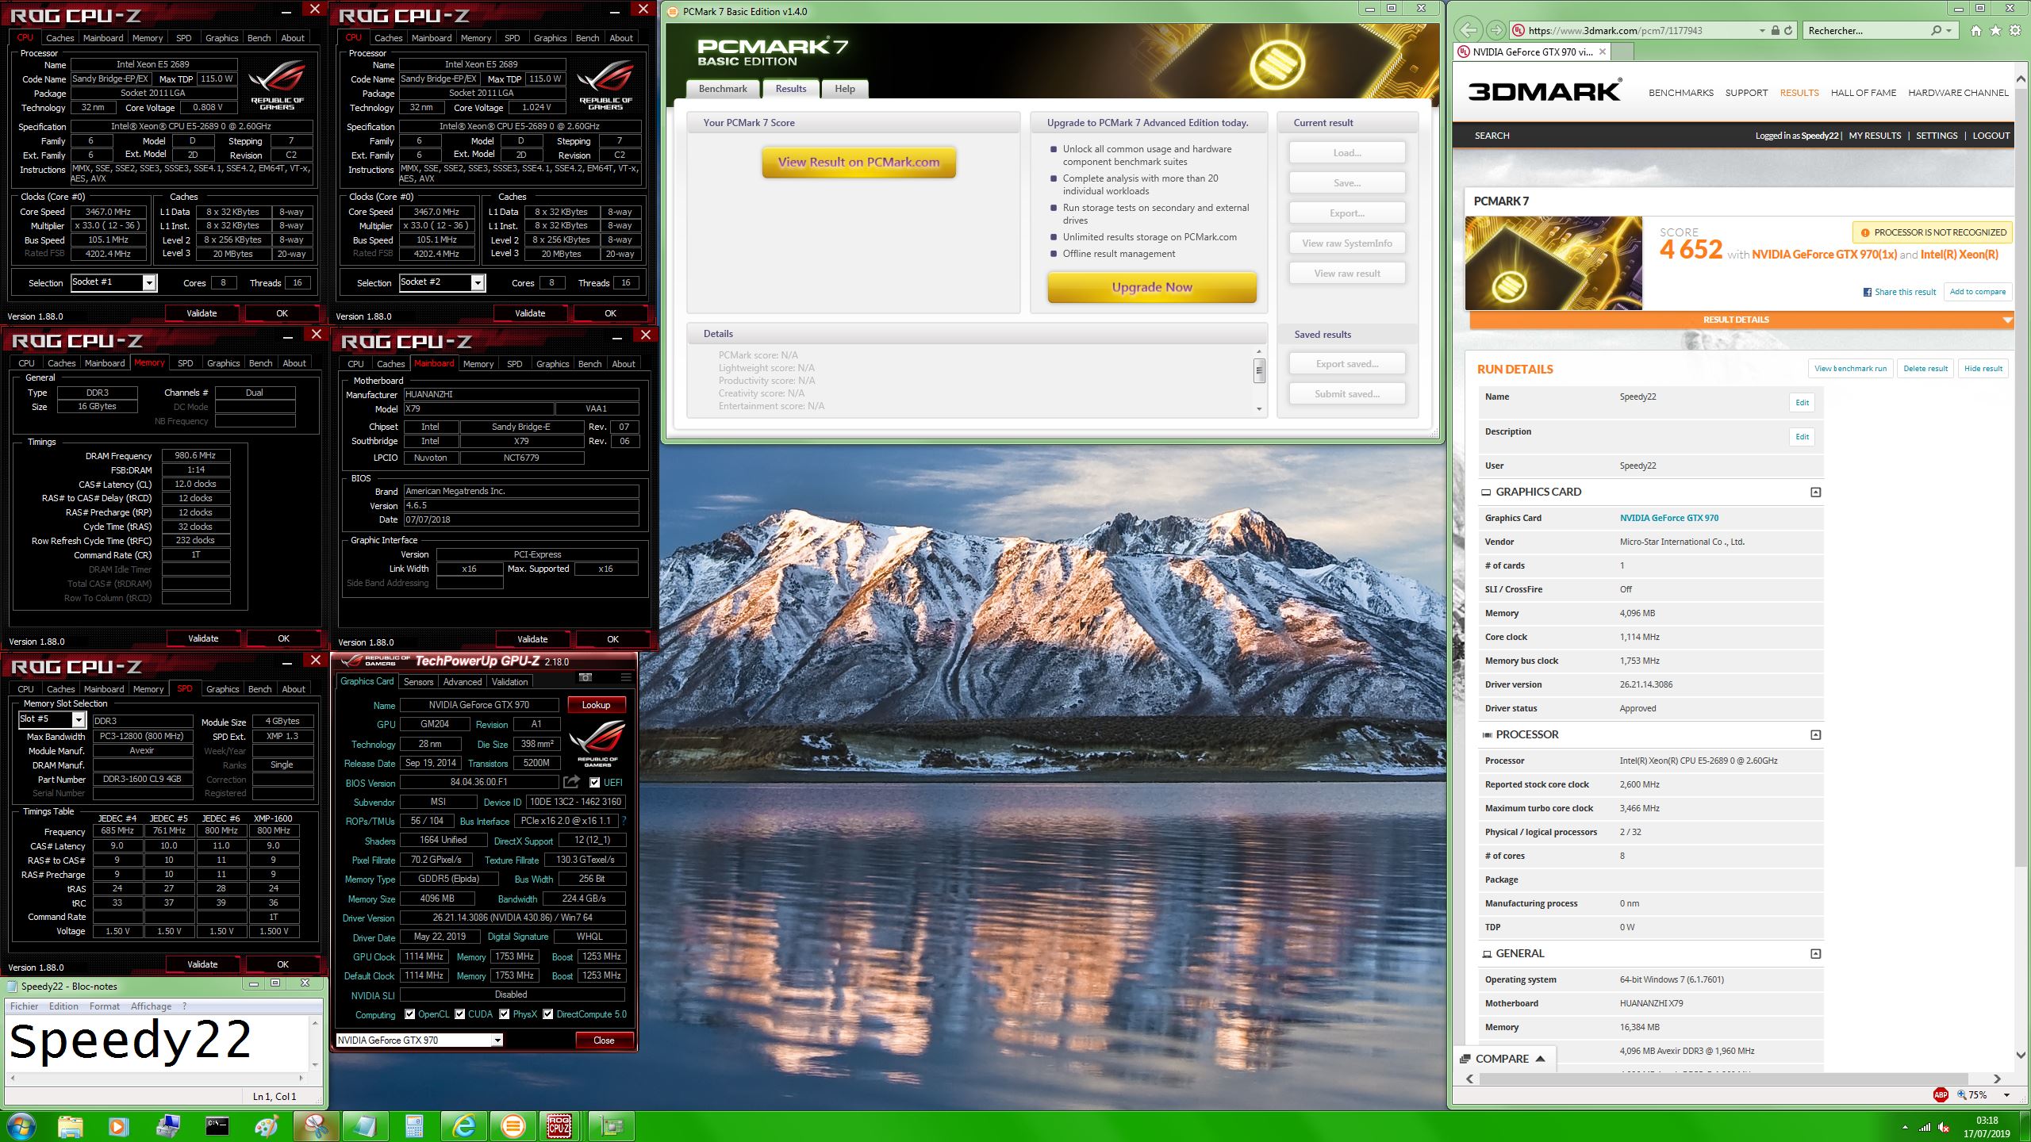Click the Lookup button in GPU-Z
The image size is (2031, 1142).
(x=597, y=704)
